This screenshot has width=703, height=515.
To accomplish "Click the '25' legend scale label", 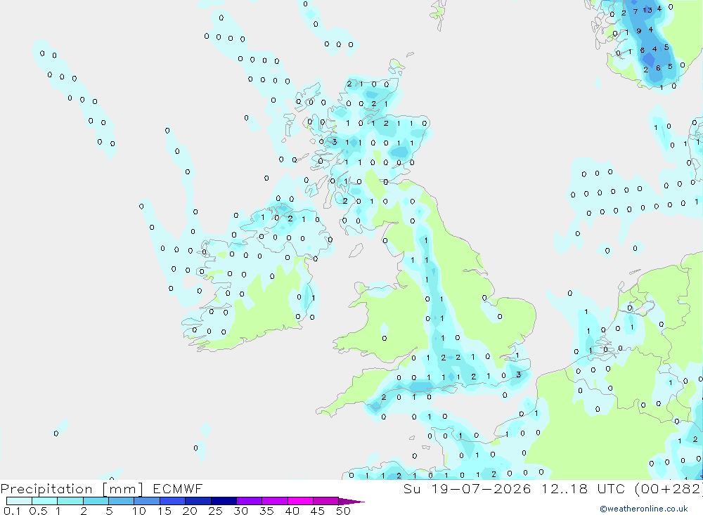I will click(x=216, y=511).
